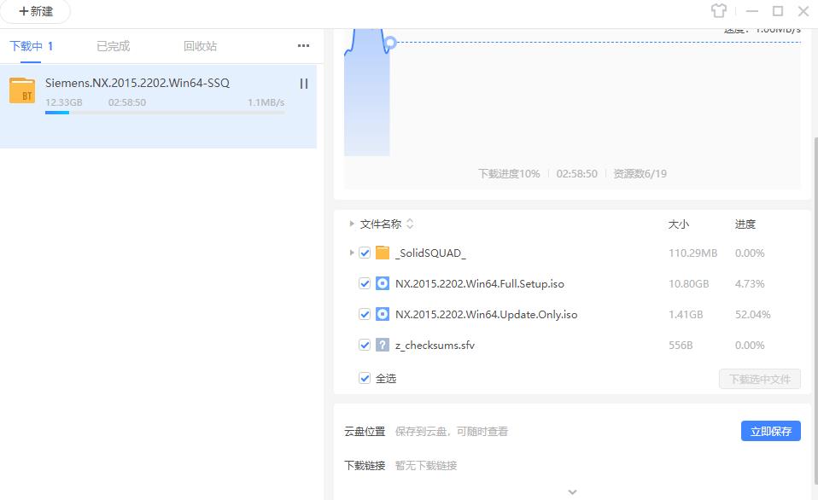Select NX.2015.2202.Win64.Full.Setup.iso file name
818x500 pixels.
tap(479, 283)
